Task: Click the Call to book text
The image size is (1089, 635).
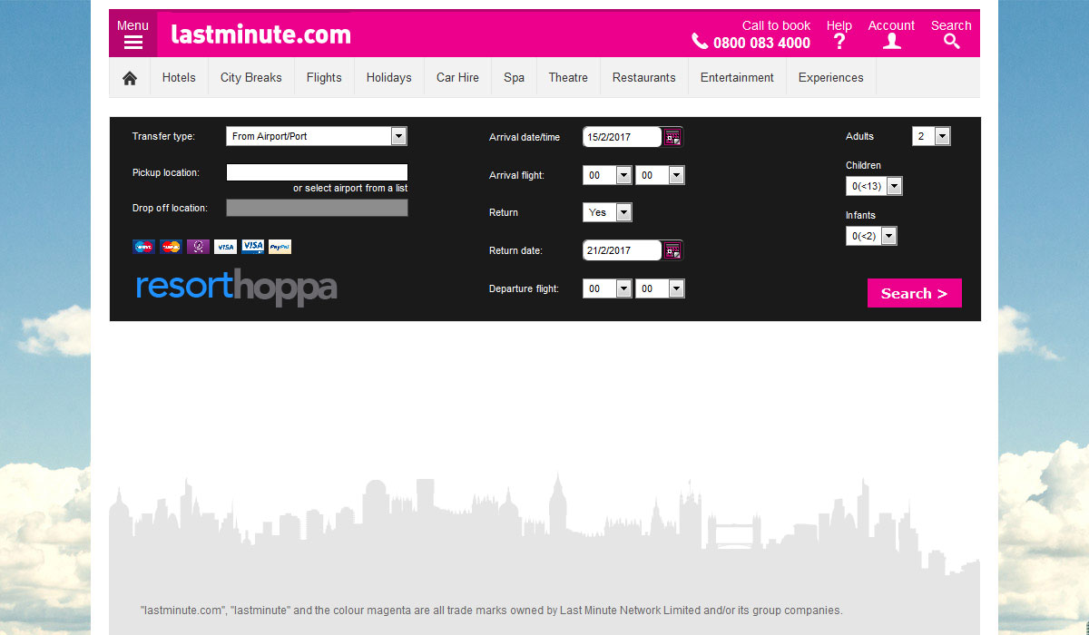Action: [776, 25]
